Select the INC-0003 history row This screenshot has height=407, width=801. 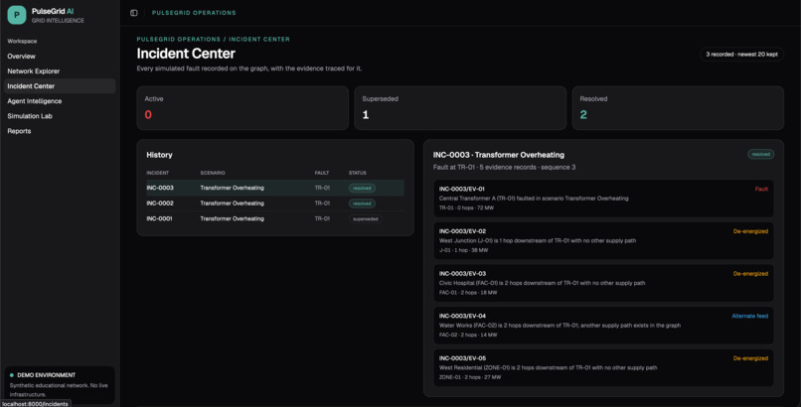click(275, 188)
